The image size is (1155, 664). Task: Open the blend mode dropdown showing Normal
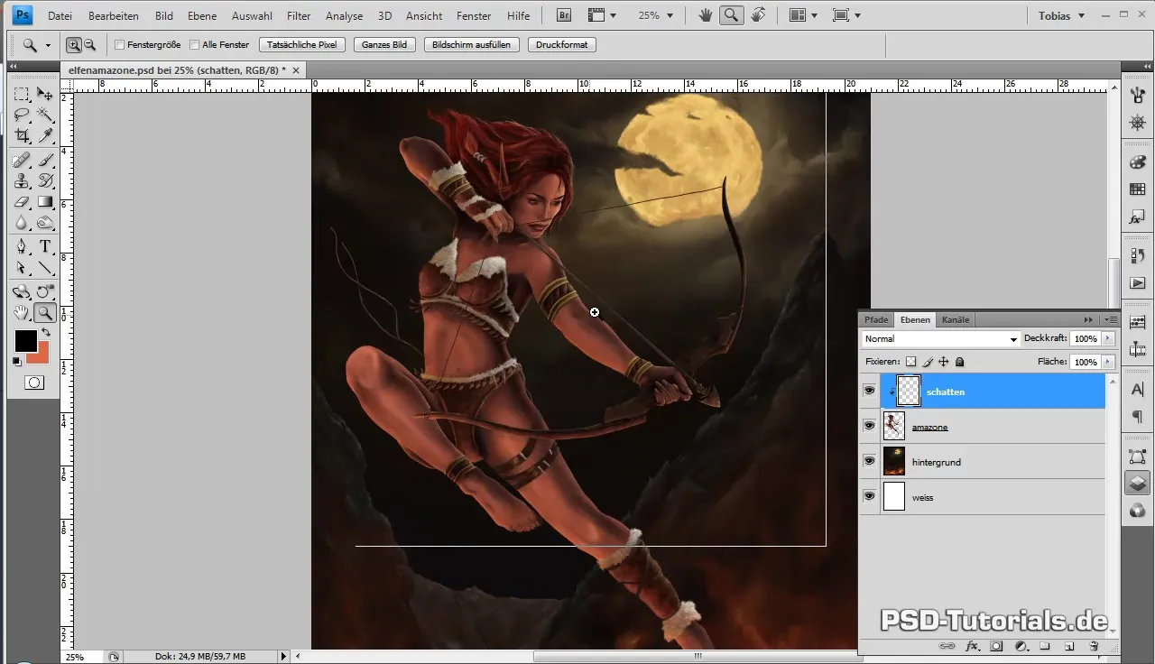coord(940,339)
